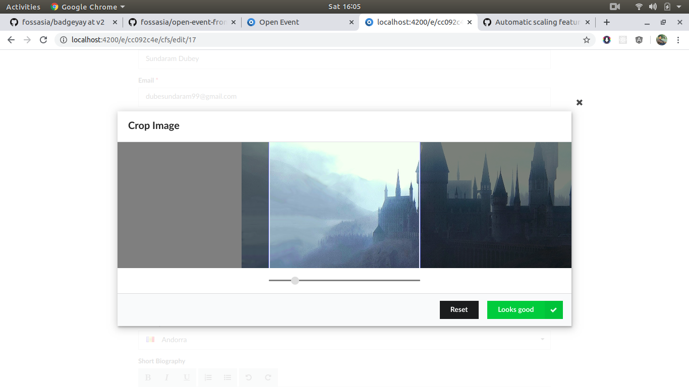The height and width of the screenshot is (387, 689).
Task: Open the battery status icon
Action: (667, 7)
